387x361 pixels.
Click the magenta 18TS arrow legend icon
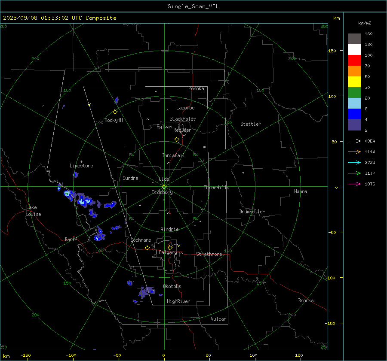[x=354, y=184]
